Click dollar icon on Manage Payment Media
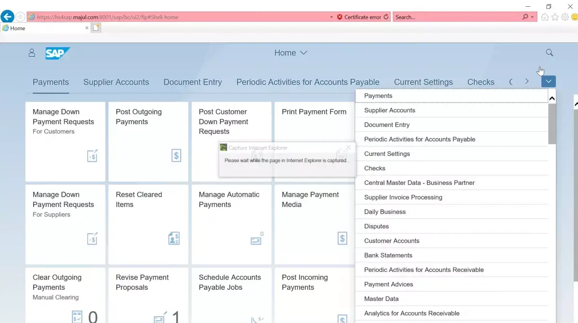The image size is (578, 323). [342, 238]
